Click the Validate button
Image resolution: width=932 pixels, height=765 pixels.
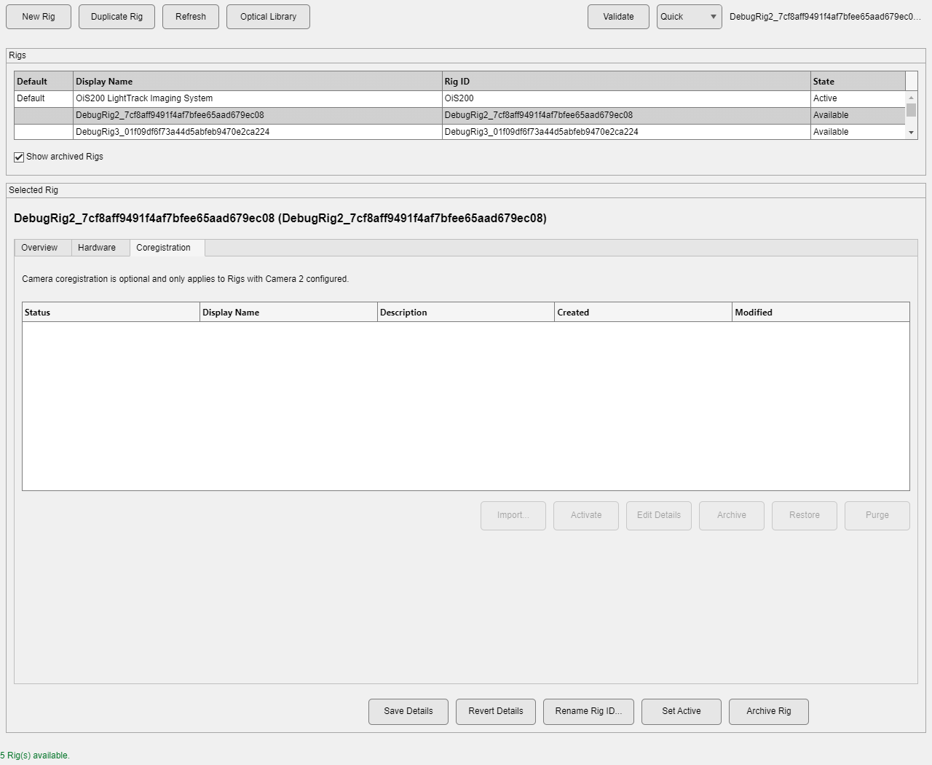click(618, 17)
